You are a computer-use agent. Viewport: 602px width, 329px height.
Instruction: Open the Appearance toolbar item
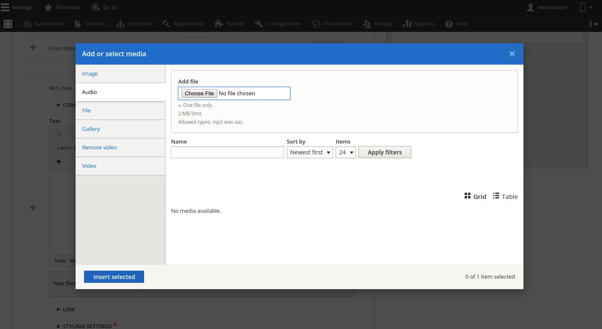click(183, 24)
